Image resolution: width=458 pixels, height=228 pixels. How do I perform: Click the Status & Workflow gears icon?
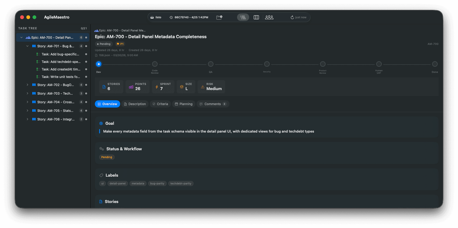[102, 149]
